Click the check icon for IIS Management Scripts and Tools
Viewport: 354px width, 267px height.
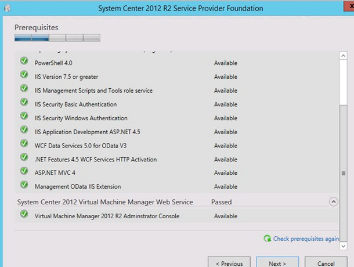pyautogui.click(x=24, y=88)
